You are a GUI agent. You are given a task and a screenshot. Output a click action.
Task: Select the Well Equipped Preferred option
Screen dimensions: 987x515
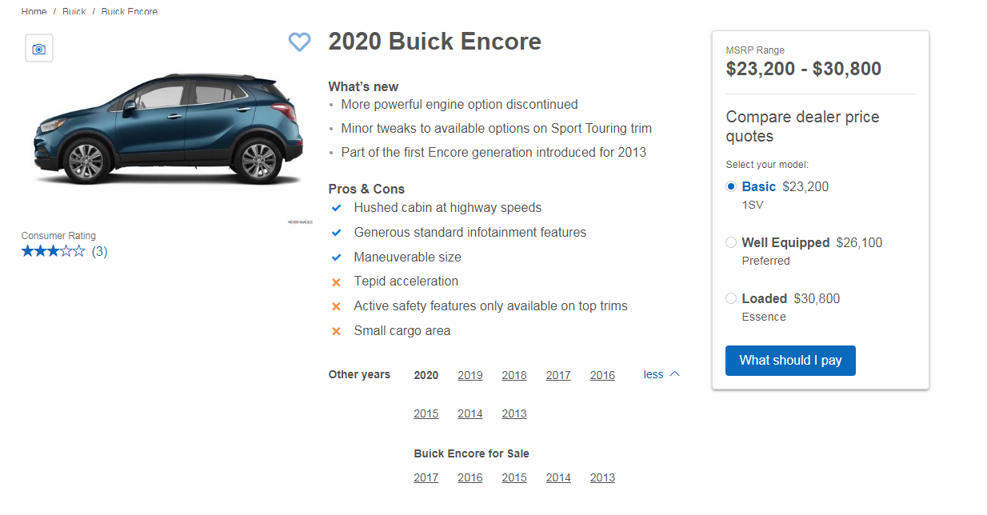click(x=731, y=243)
